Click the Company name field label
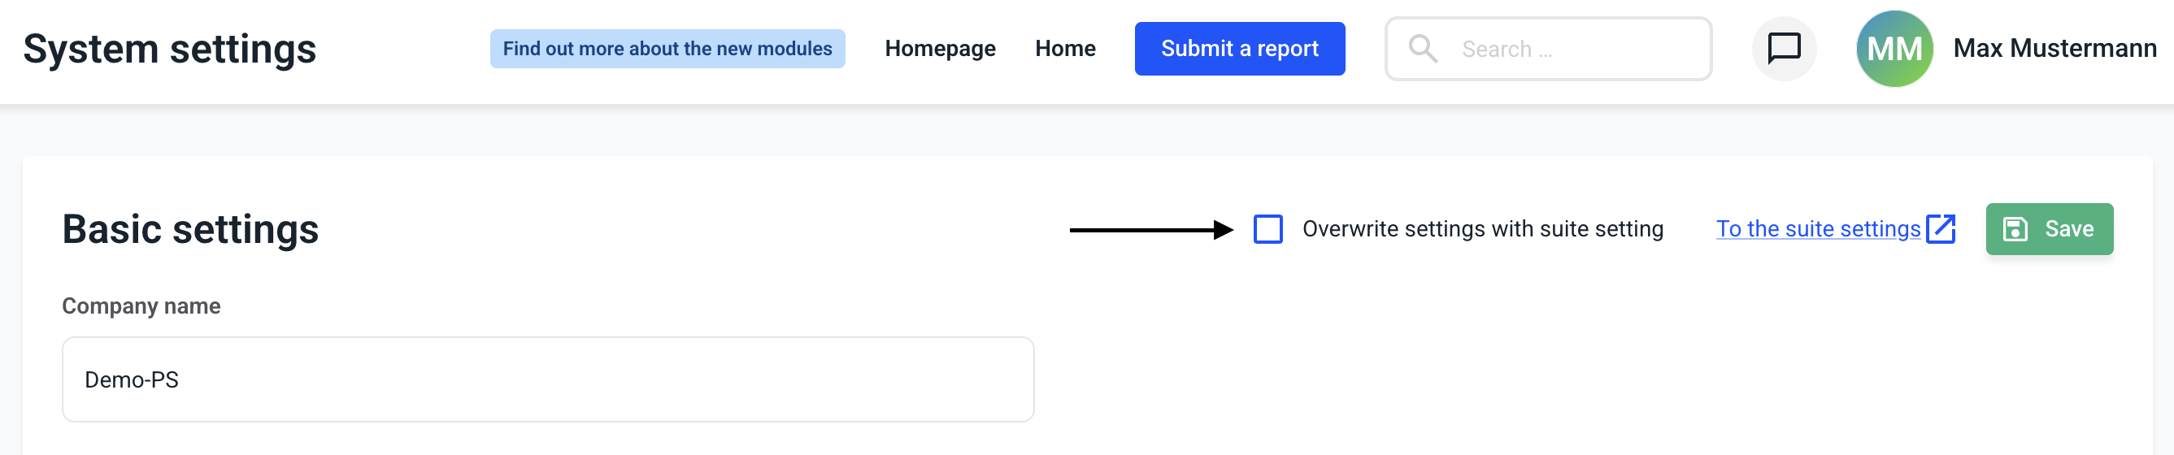Viewport: 2174px width, 455px height. (x=141, y=306)
